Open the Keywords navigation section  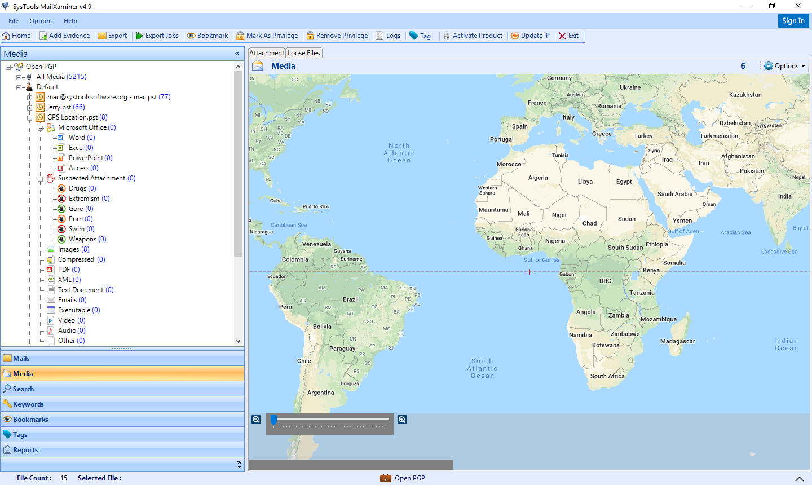point(122,404)
